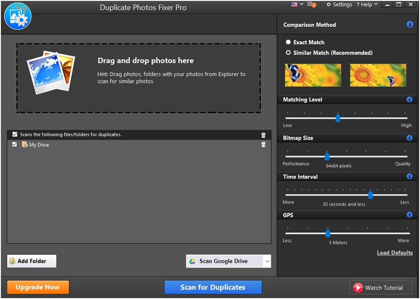Show info for Comparison Method
Screen dimensions: 420x299
[410, 24]
